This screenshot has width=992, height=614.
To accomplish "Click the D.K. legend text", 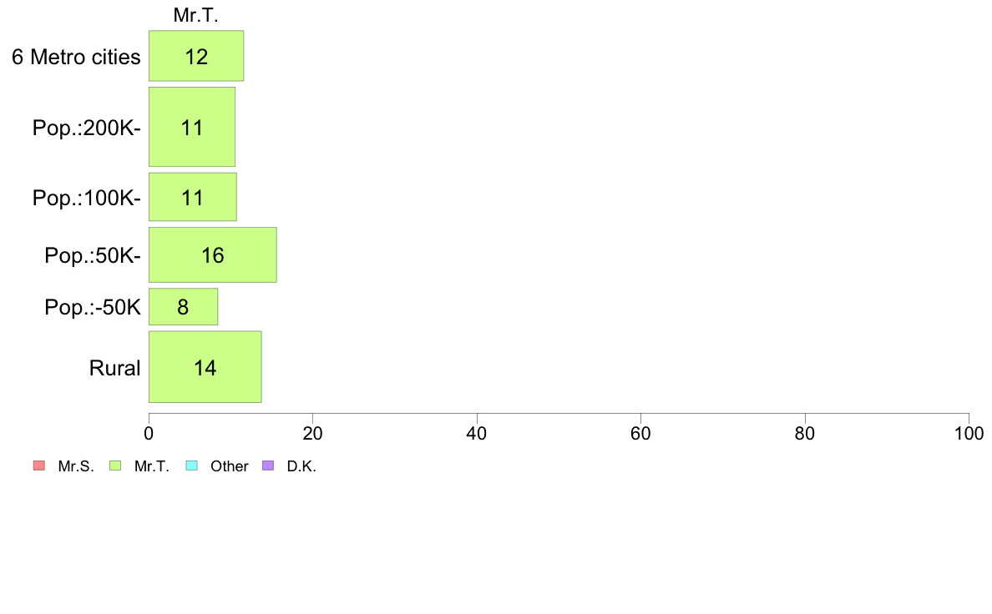I will click(x=301, y=466).
